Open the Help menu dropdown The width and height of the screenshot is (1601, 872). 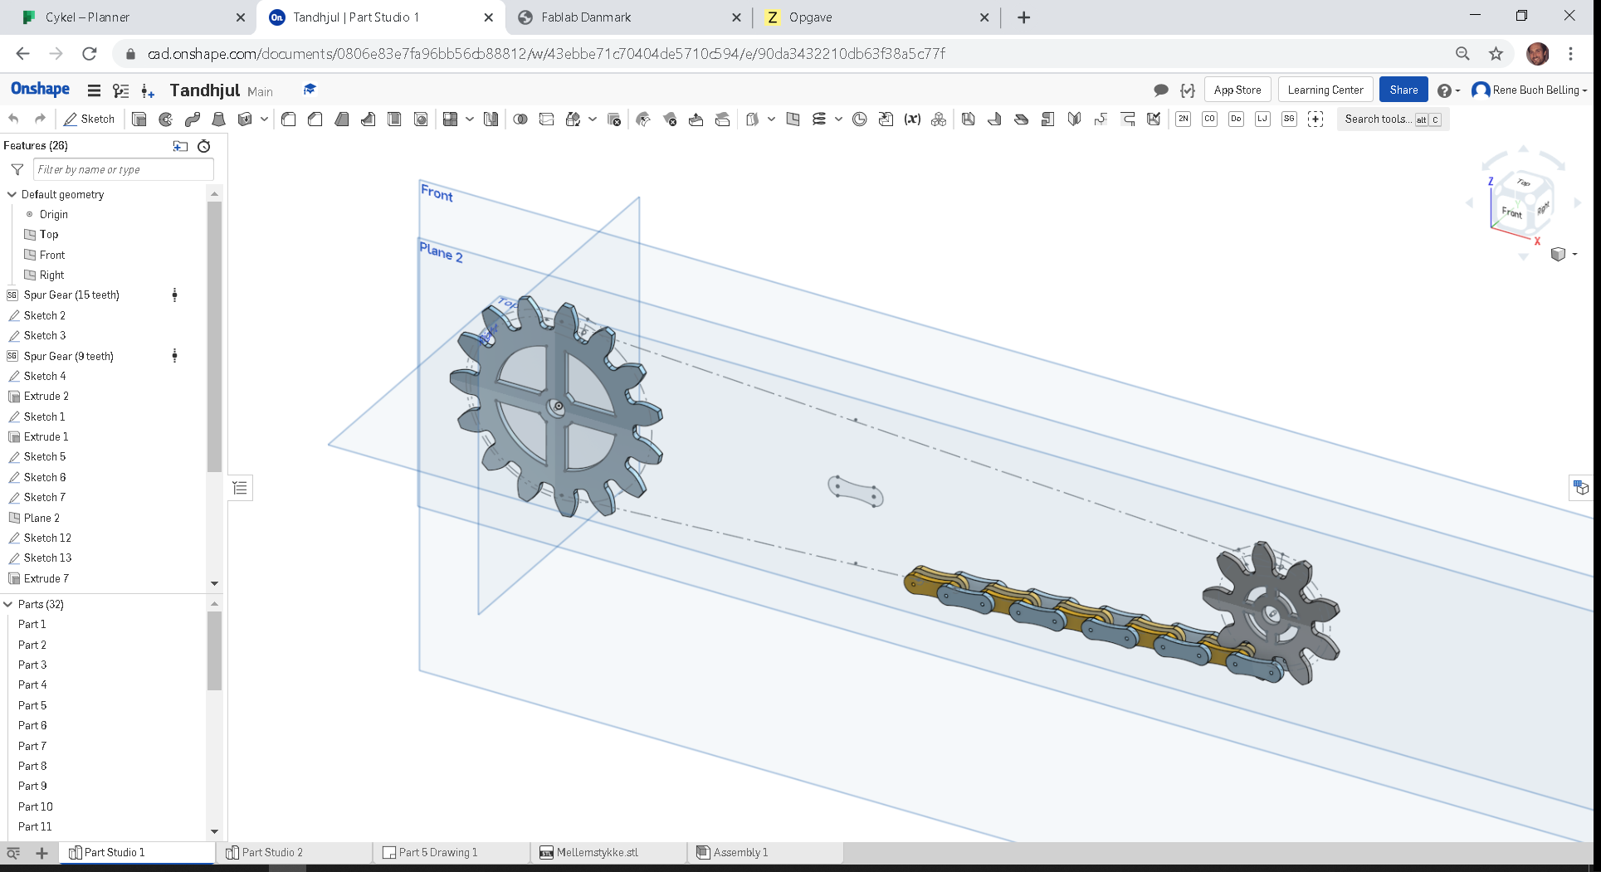click(x=1448, y=90)
